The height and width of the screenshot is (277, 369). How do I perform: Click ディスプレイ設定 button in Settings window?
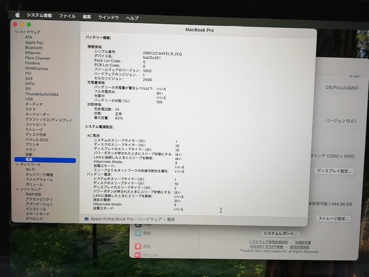pos(334,171)
